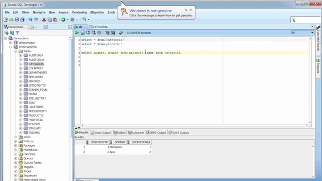Screen dimensions: 322x181
Task: Expand the Sequences folder node
Action: [x=16, y=175]
